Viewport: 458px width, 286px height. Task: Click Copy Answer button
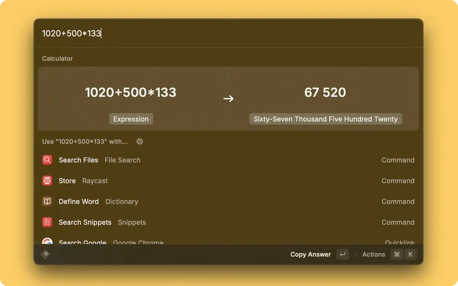click(x=310, y=254)
